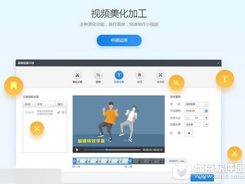The width and height of the screenshot is (245, 184).
Task: Click the 操作 column header
Action: click(61, 104)
